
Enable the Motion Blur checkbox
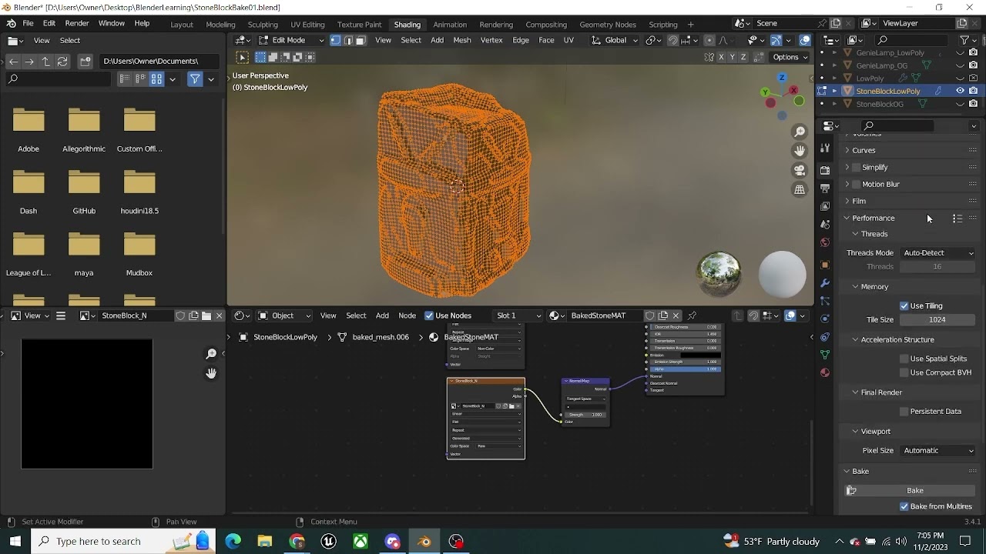pyautogui.click(x=856, y=184)
